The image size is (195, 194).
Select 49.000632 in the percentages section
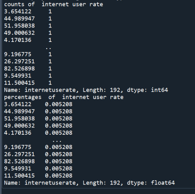(19, 126)
